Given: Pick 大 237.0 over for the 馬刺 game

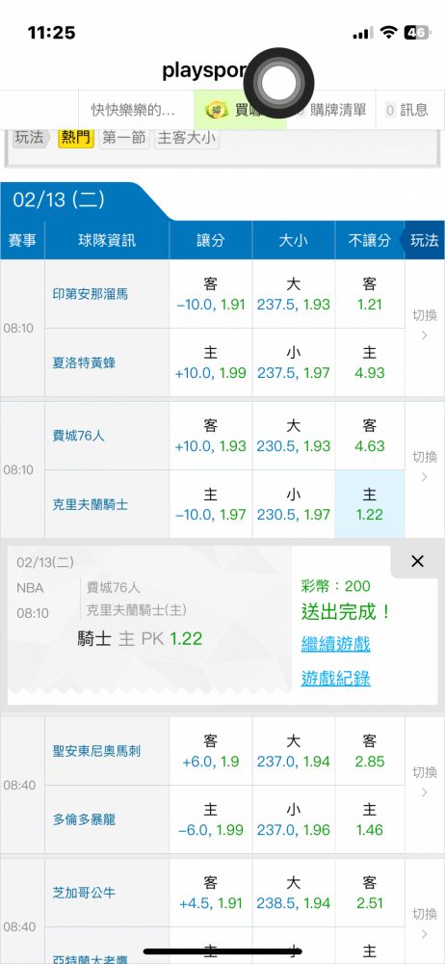Looking at the screenshot, I should point(294,751).
